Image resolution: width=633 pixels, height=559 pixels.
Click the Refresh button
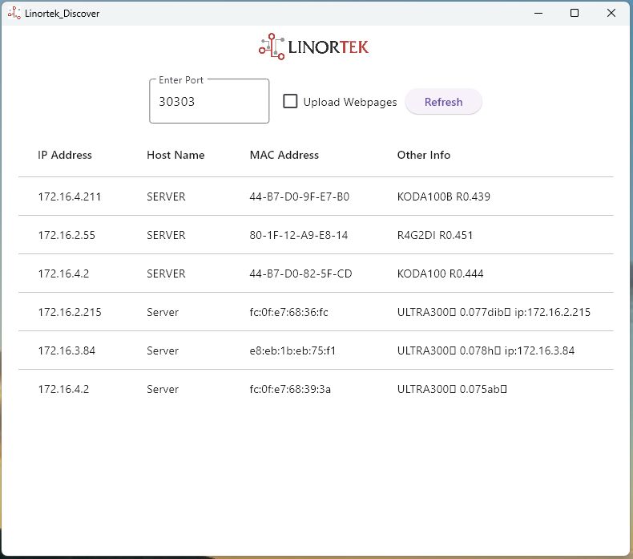point(443,102)
